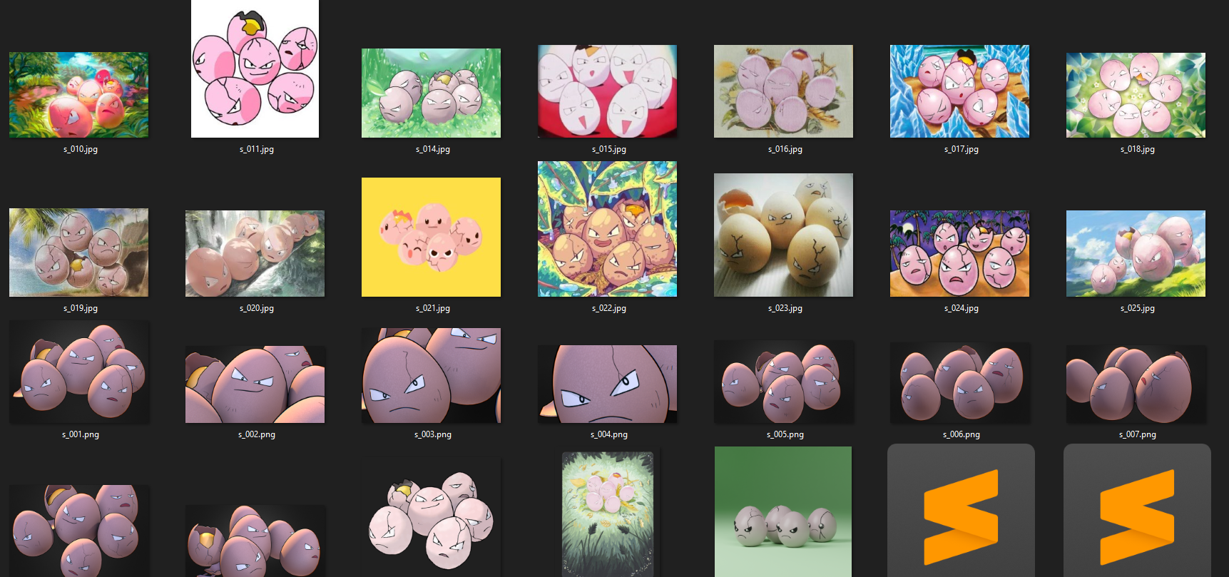
Task: Click the file name s_021.jpg
Action: tap(433, 308)
